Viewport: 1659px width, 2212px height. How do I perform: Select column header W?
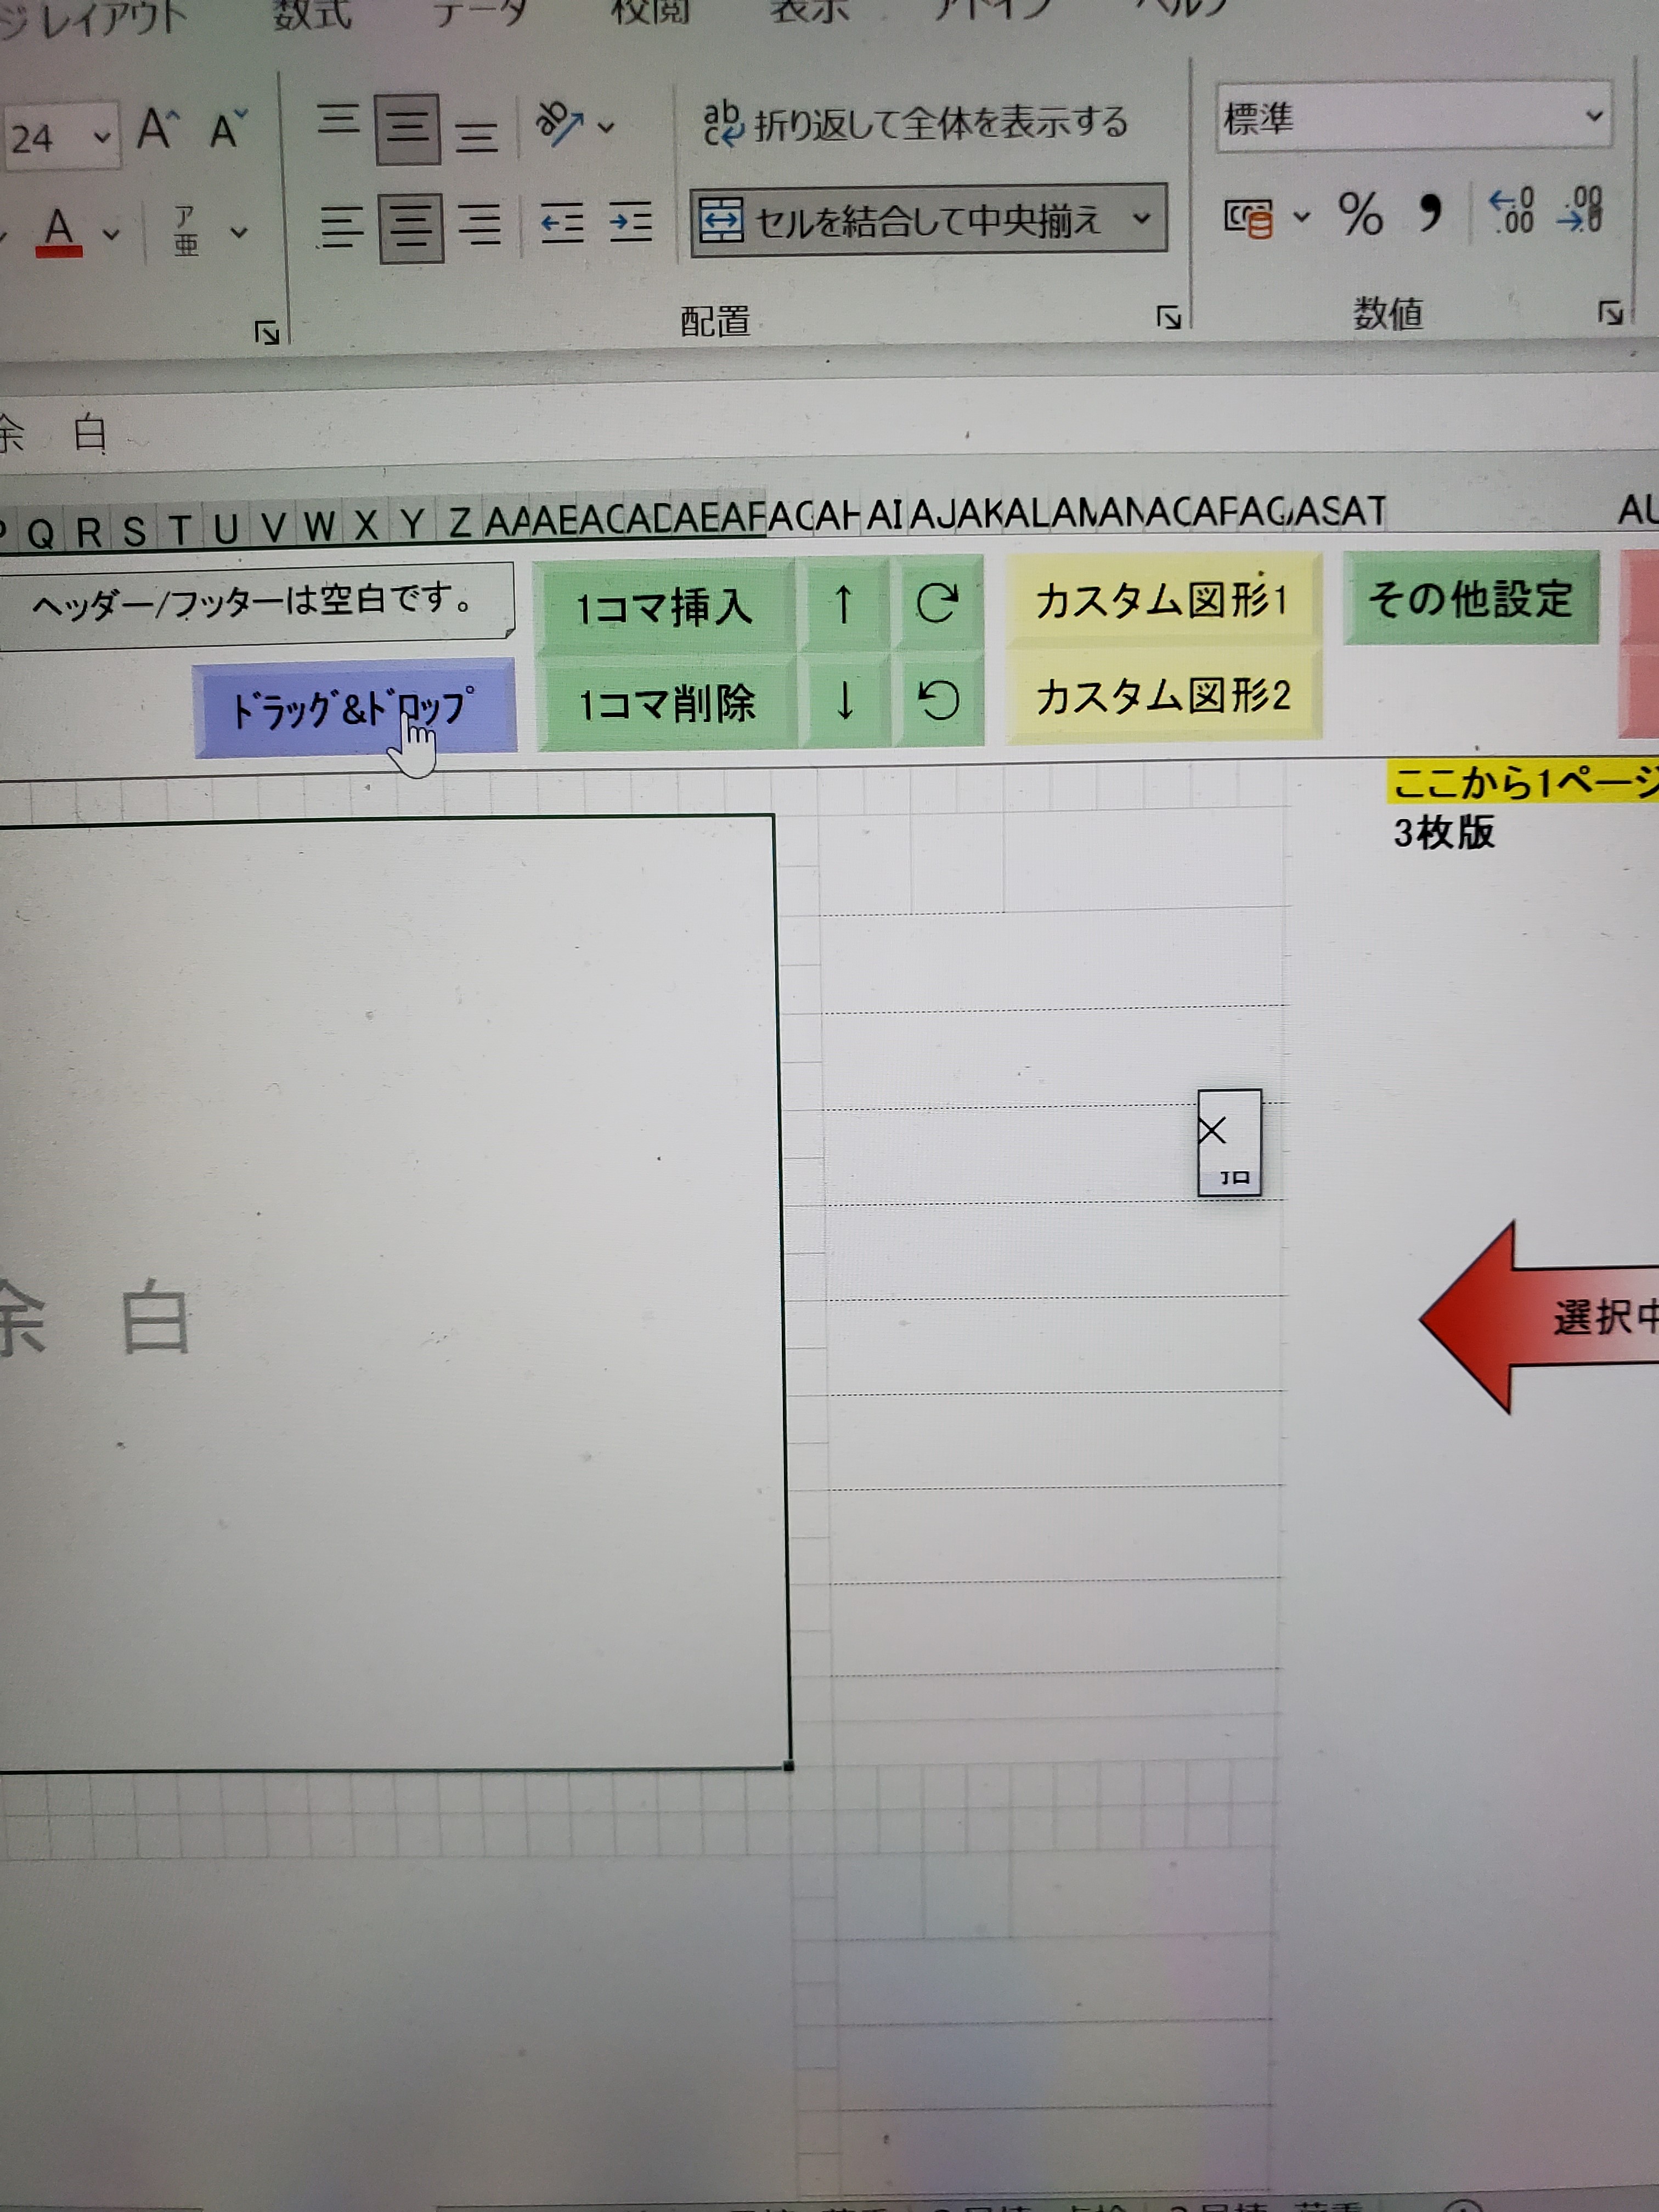319,526
